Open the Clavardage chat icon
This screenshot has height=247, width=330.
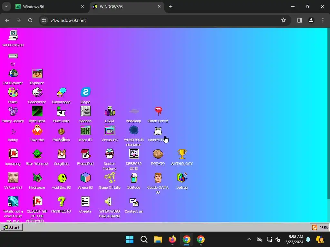click(x=61, y=92)
